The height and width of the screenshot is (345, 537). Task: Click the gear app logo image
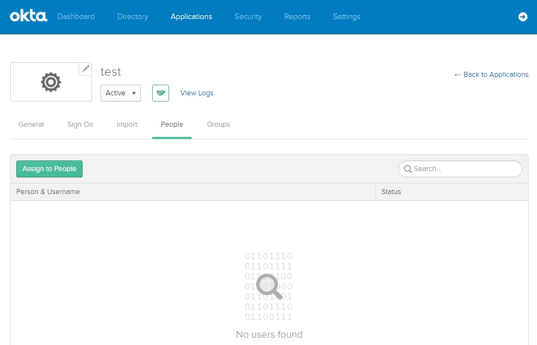pos(51,82)
